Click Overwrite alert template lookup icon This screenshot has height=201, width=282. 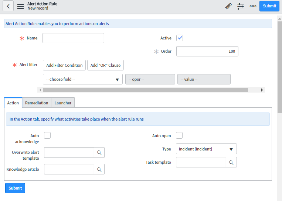(x=99, y=153)
